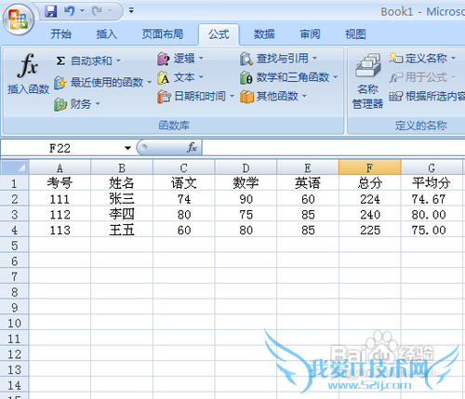Click cell containing 平均分

click(x=432, y=183)
